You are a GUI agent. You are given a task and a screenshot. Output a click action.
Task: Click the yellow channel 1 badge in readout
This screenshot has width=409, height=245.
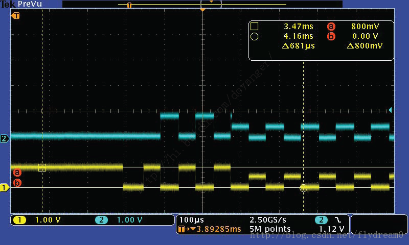pyautogui.click(x=19, y=220)
